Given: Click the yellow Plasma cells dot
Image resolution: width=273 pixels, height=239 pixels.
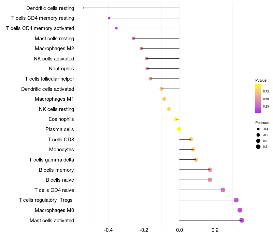Looking at the screenshot, I should 179,129.
